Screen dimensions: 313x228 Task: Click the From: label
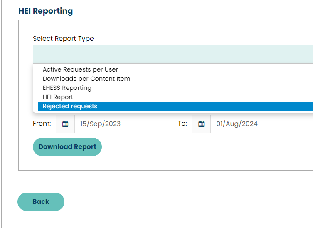tap(42, 124)
